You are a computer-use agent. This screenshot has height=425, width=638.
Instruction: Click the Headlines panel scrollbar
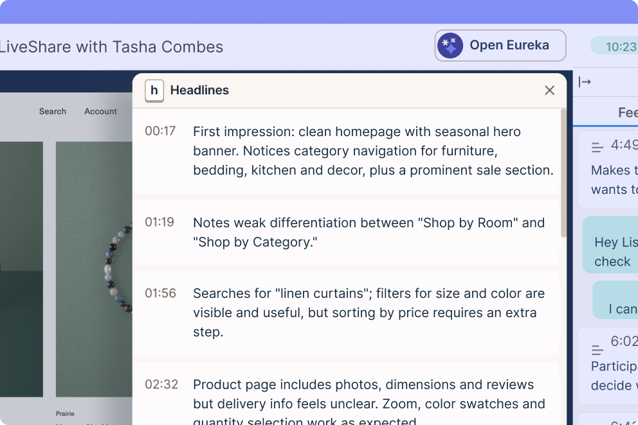coord(563,173)
